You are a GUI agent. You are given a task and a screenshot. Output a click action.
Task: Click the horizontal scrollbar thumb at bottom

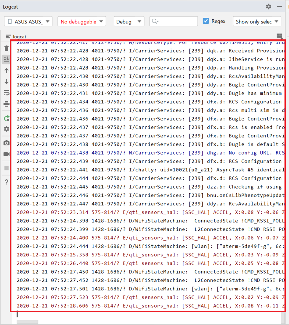tap(27, 322)
